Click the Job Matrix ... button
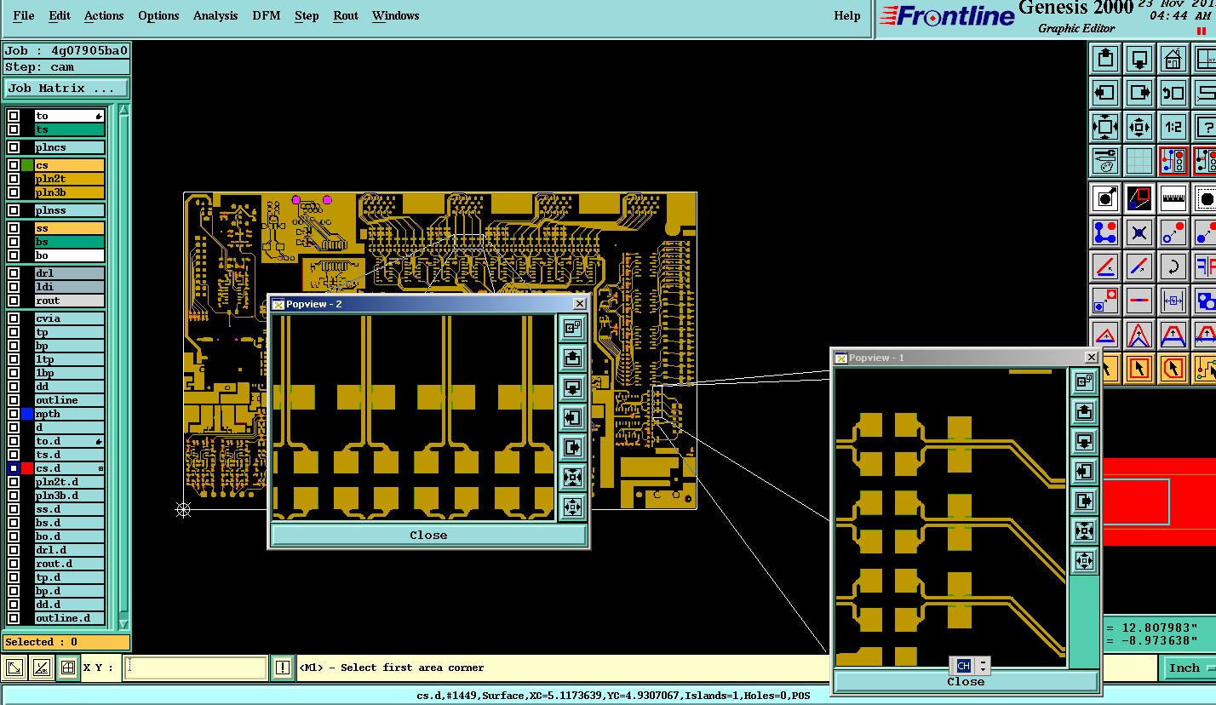 click(66, 88)
